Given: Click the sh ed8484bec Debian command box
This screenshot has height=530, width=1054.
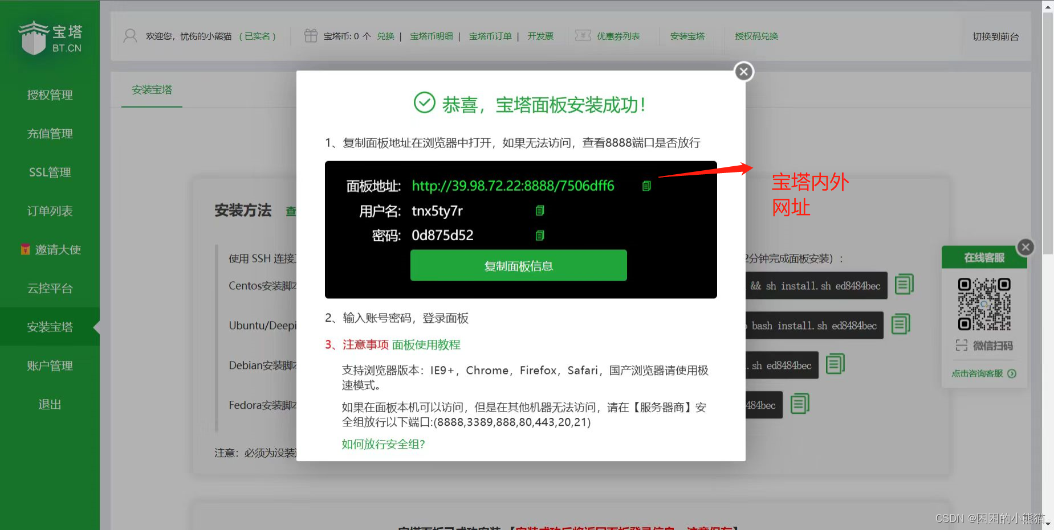Looking at the screenshot, I should tap(782, 365).
